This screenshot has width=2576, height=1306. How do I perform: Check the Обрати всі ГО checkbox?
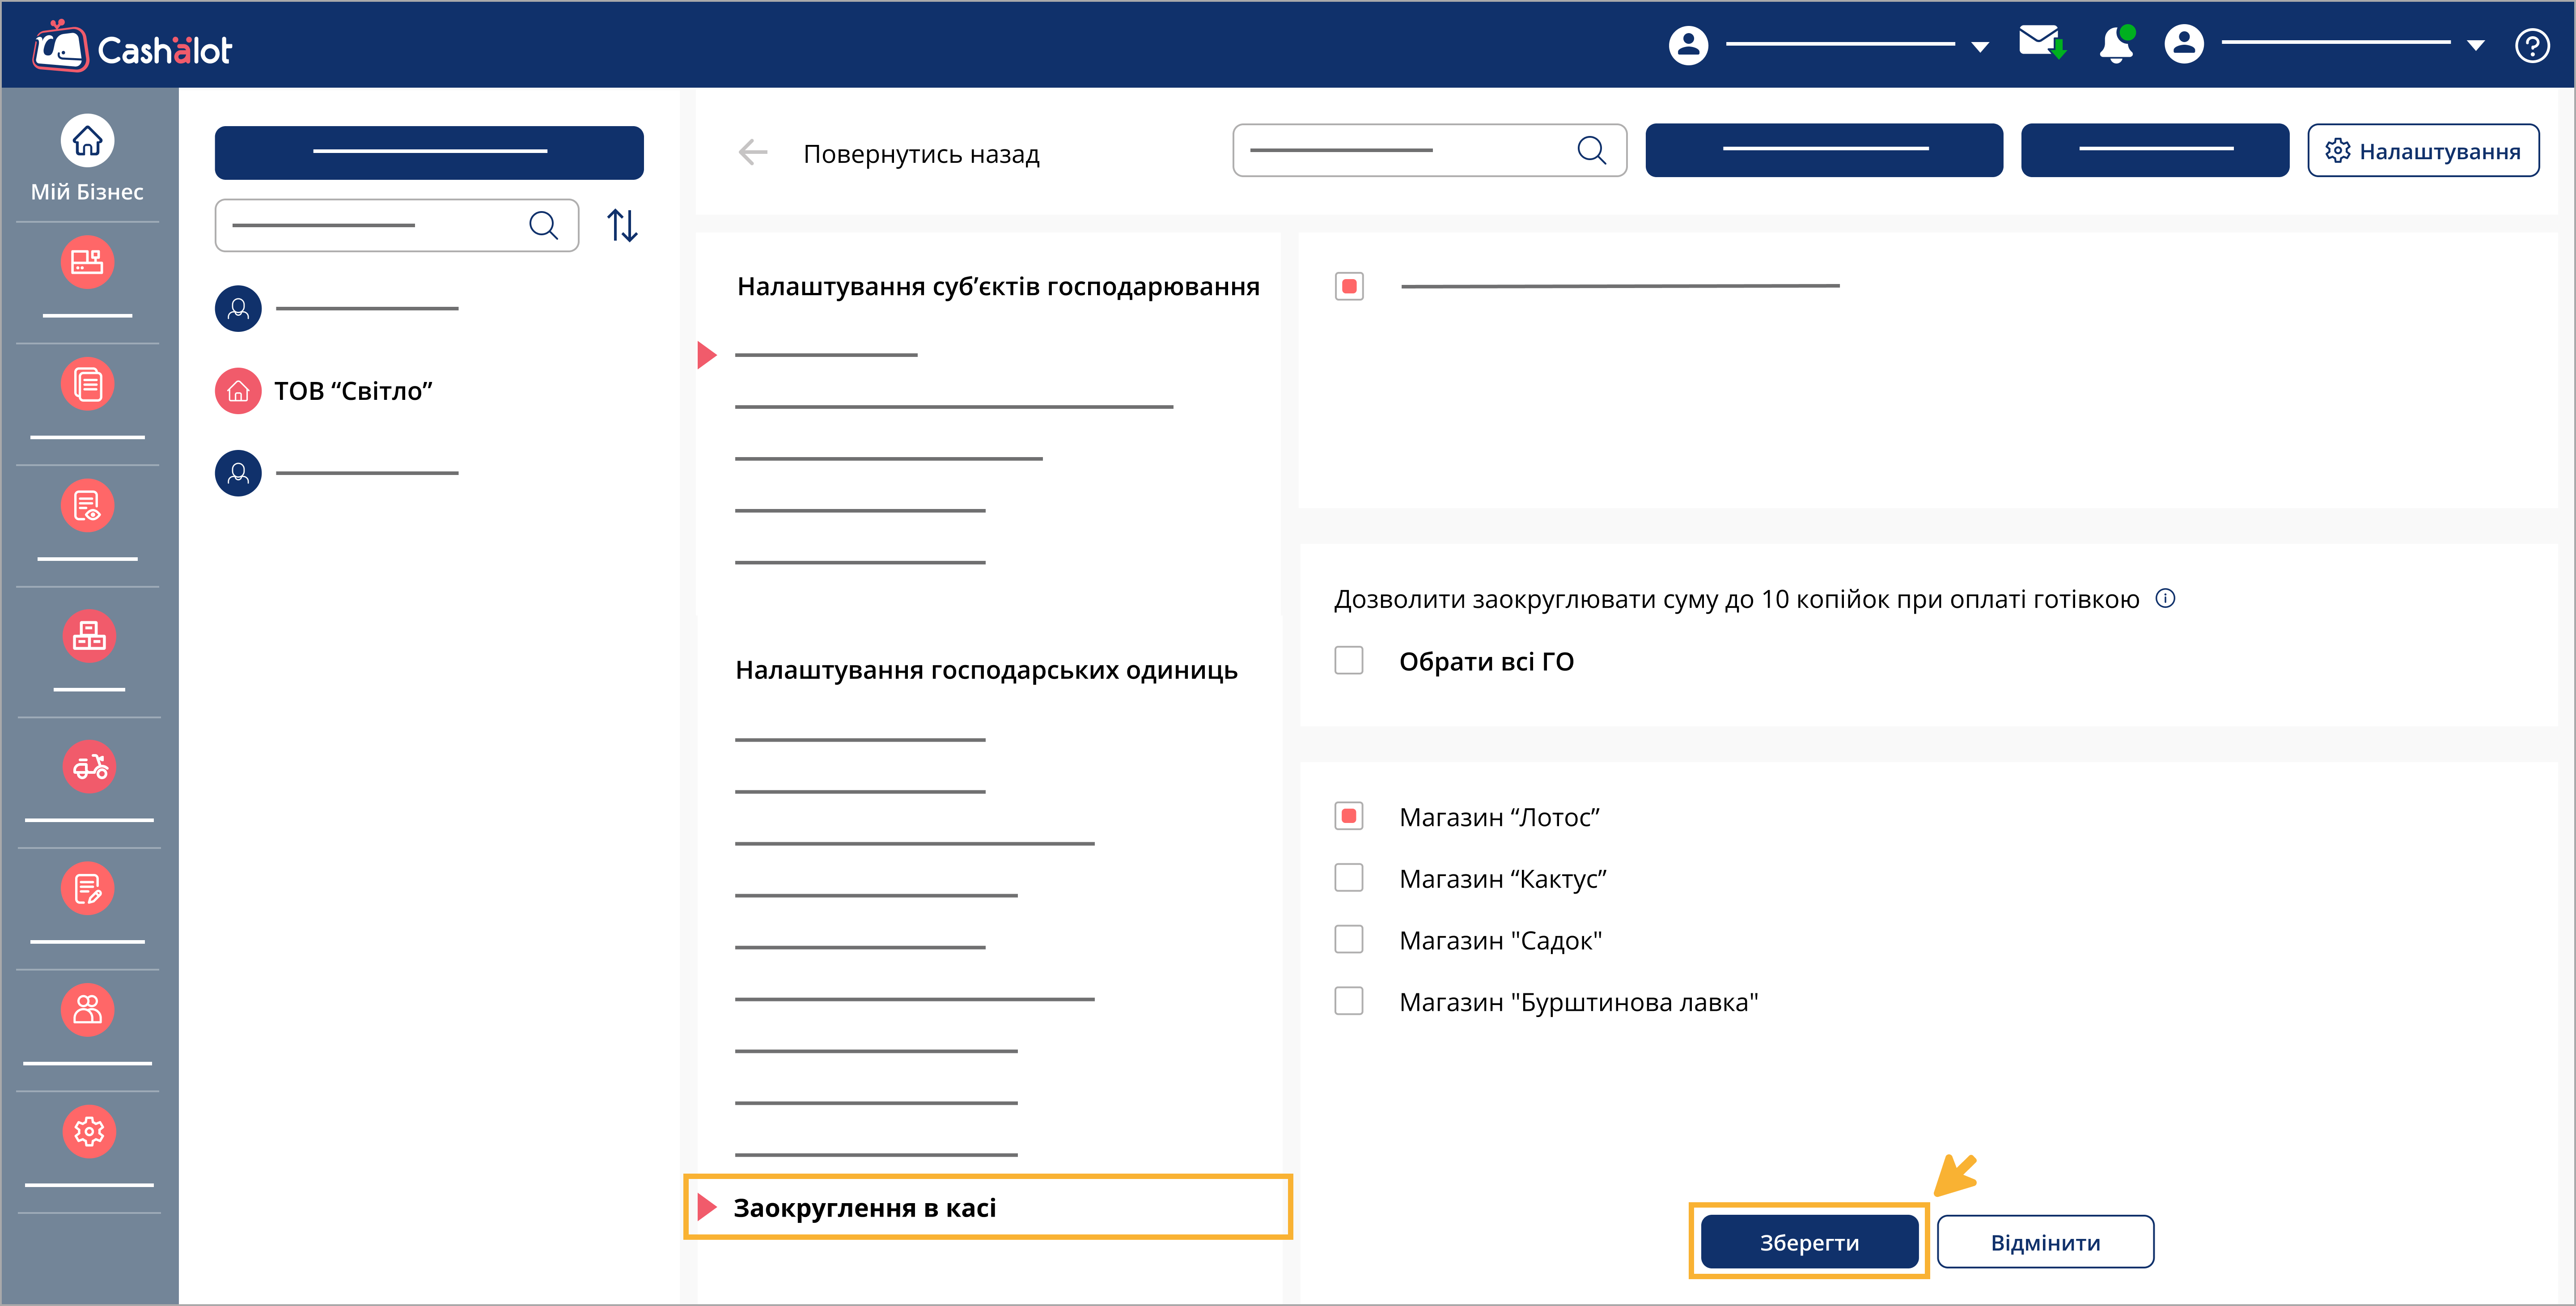point(1349,661)
